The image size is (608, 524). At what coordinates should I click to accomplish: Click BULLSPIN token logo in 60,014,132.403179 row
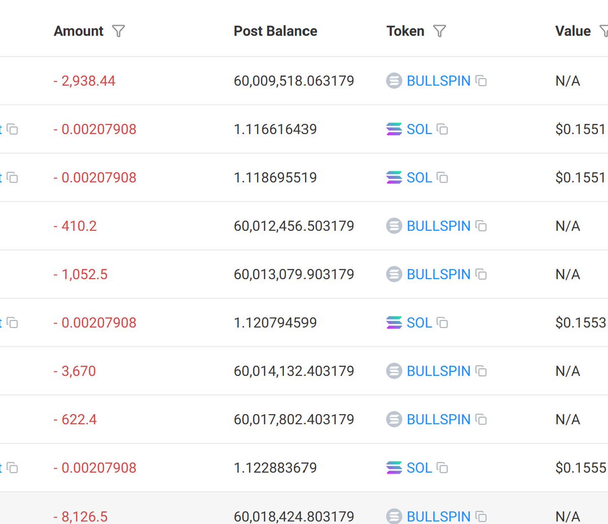coord(394,371)
